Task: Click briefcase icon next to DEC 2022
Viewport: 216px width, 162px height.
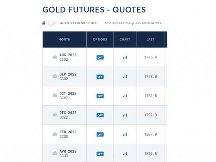Action: pyautogui.click(x=55, y=115)
